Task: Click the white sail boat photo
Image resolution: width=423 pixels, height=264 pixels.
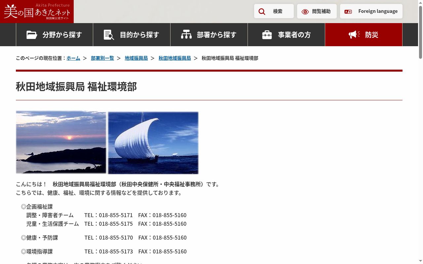Action: (153, 143)
